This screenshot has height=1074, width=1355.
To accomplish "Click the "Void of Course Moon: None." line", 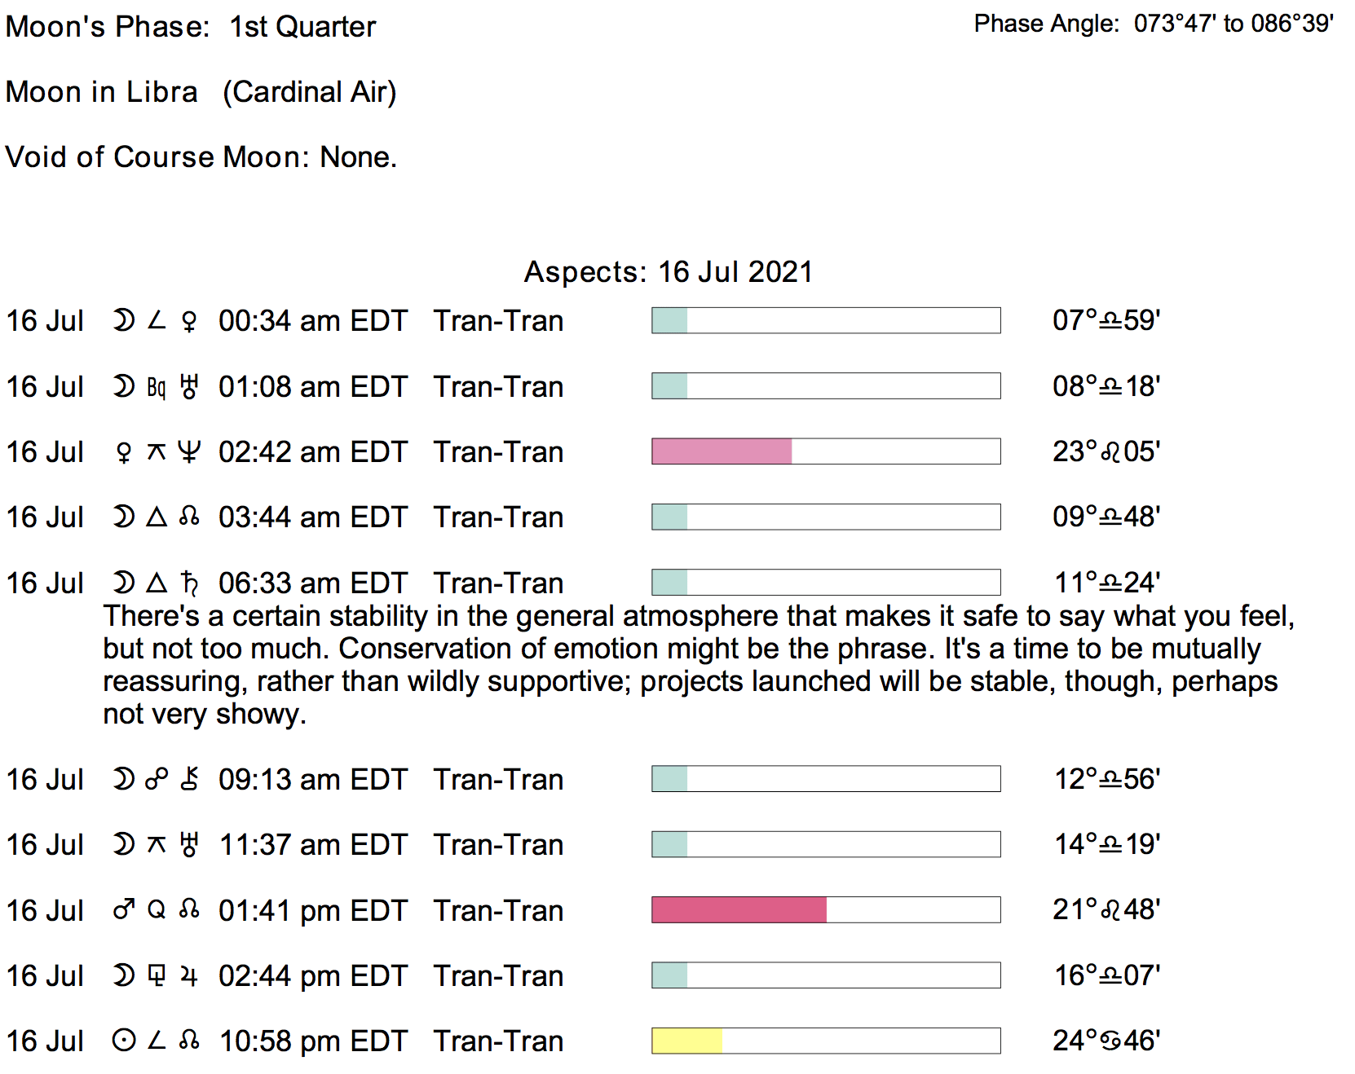I will click(201, 157).
